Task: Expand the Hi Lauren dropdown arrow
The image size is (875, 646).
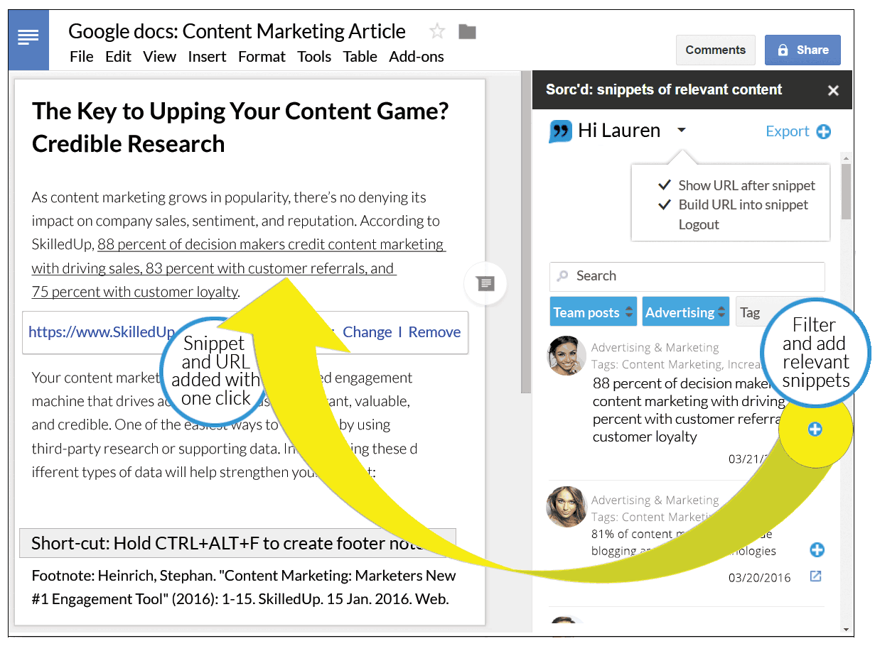Action: tap(682, 131)
